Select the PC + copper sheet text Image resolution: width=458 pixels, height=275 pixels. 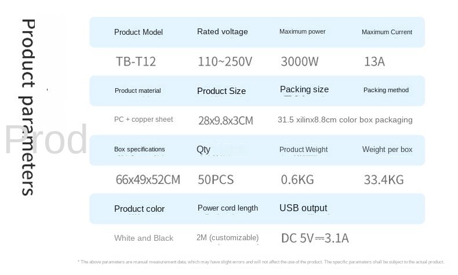point(143,120)
